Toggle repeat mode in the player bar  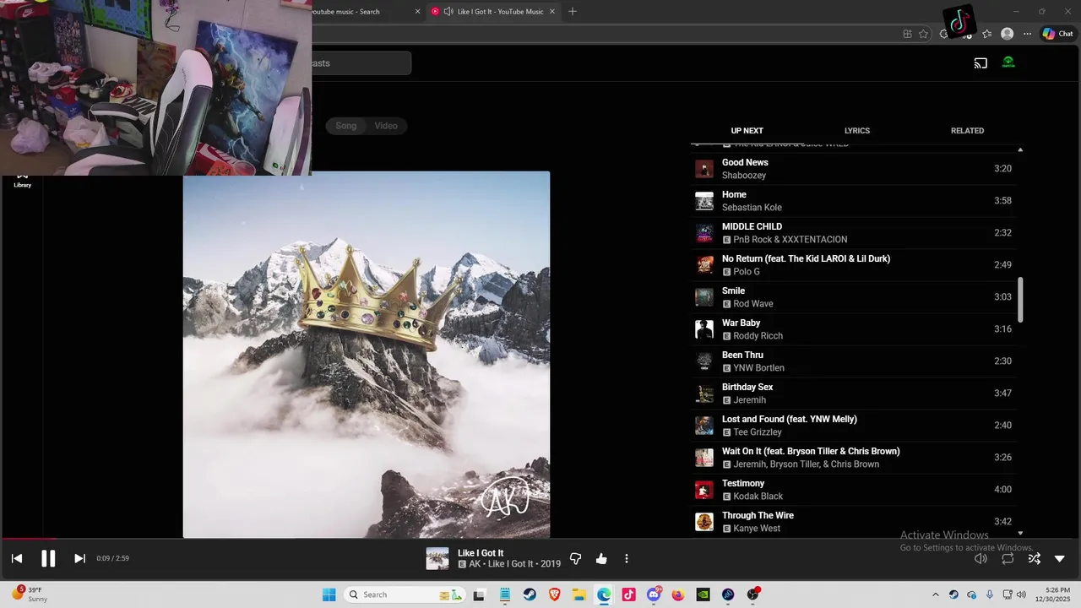(1008, 558)
